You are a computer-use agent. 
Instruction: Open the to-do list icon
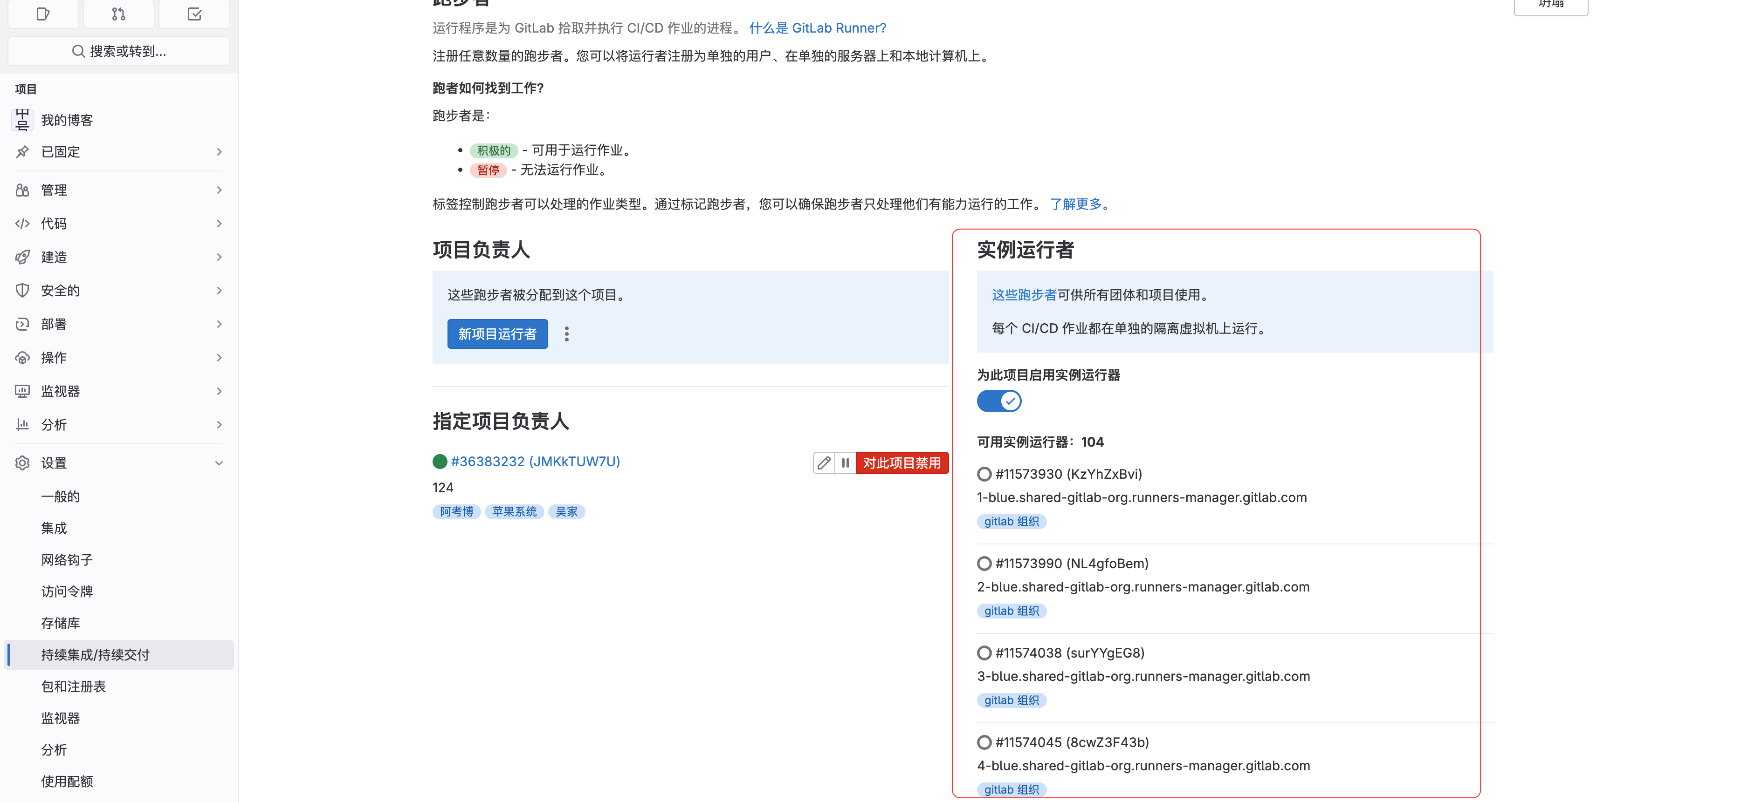[x=194, y=14]
